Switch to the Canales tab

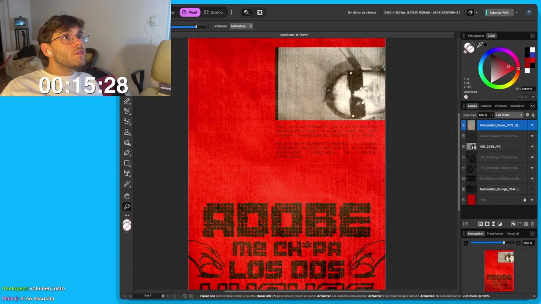[486, 106]
